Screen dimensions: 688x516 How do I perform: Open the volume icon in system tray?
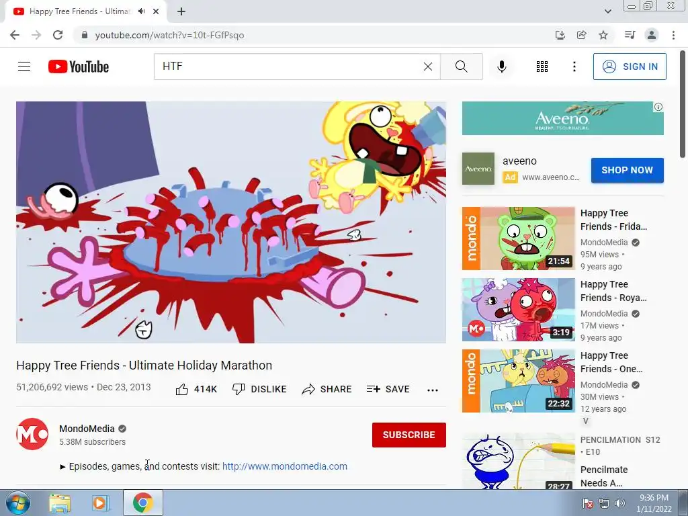click(x=620, y=503)
